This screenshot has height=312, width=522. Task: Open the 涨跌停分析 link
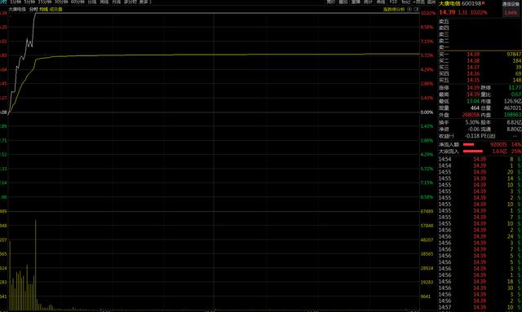[394, 10]
